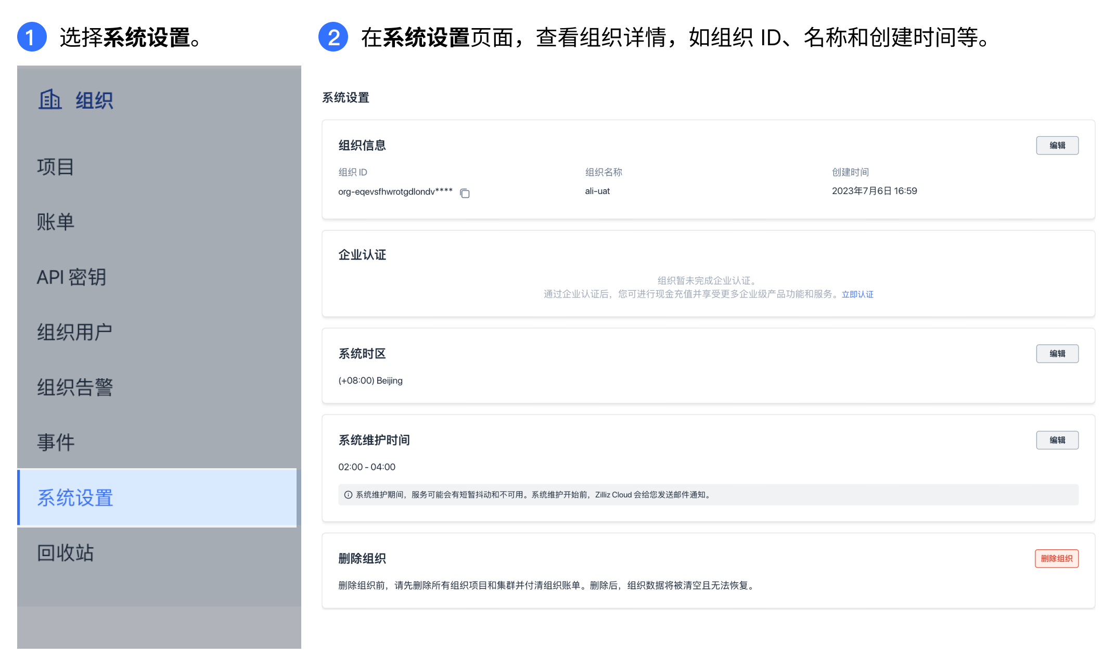The height and width of the screenshot is (668, 1116).
Task: Click the 立即认证 link
Action: click(857, 294)
